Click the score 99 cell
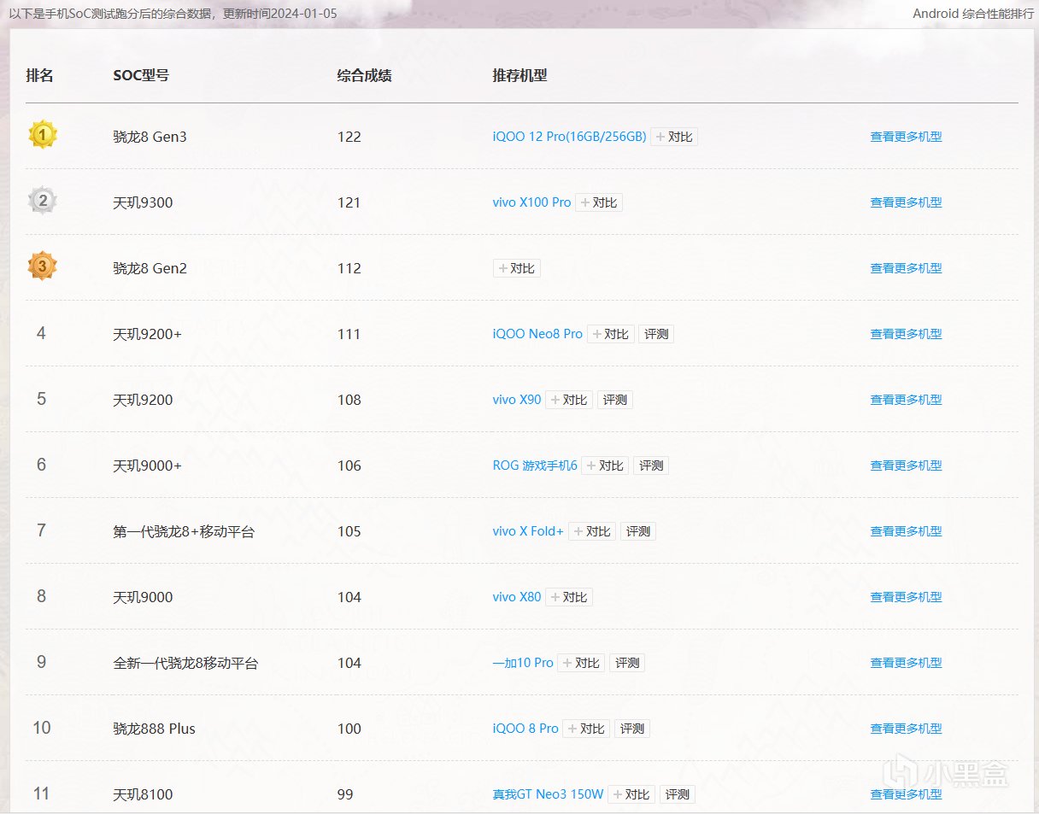Viewport: 1039px width, 814px height. (345, 794)
